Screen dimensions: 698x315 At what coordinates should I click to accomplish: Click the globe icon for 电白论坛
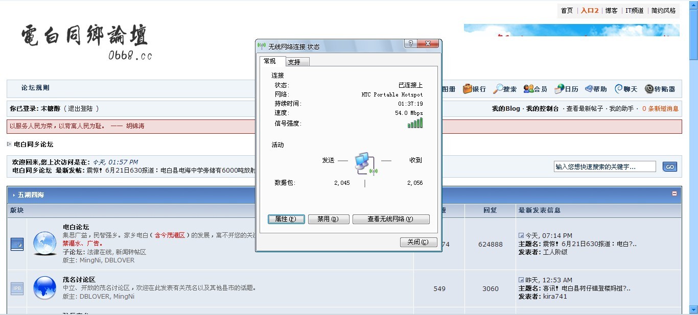45,243
